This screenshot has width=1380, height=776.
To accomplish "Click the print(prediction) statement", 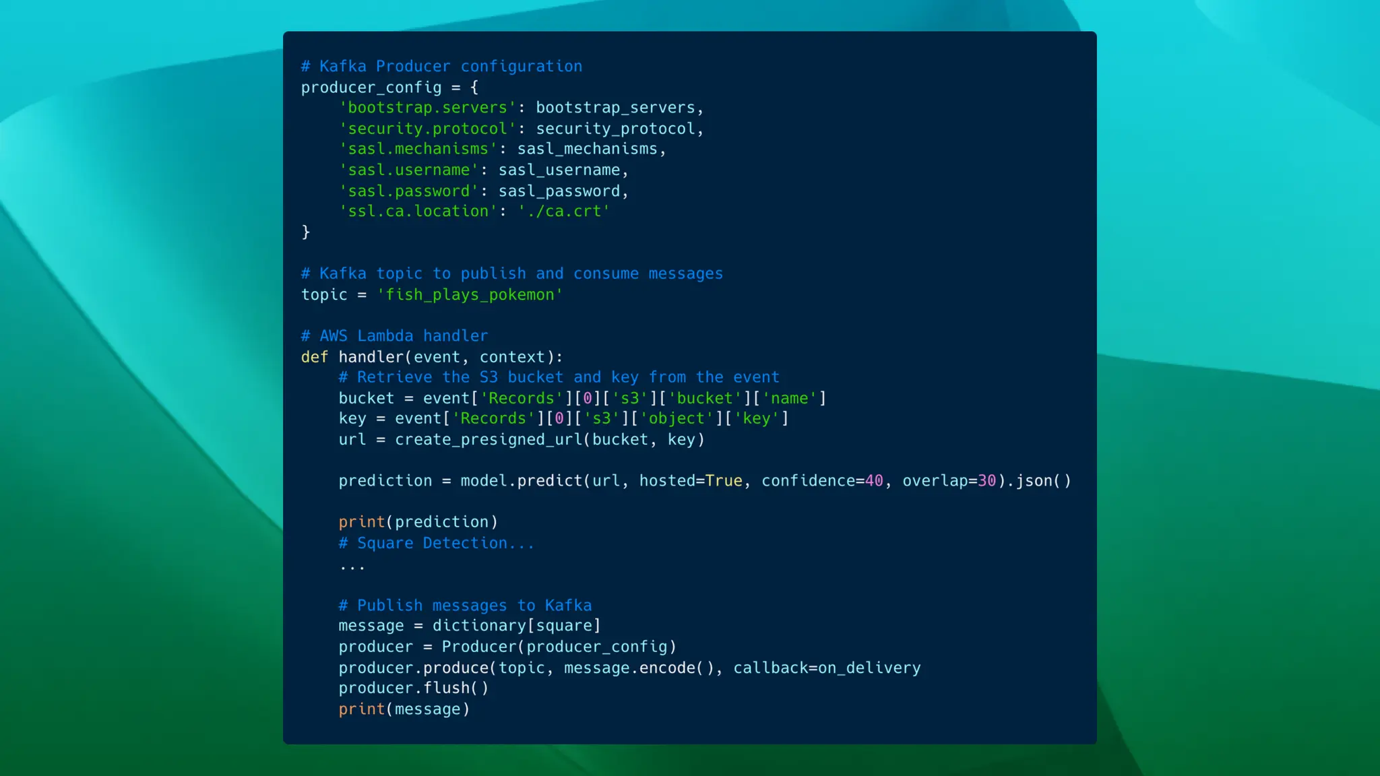I will pyautogui.click(x=418, y=522).
